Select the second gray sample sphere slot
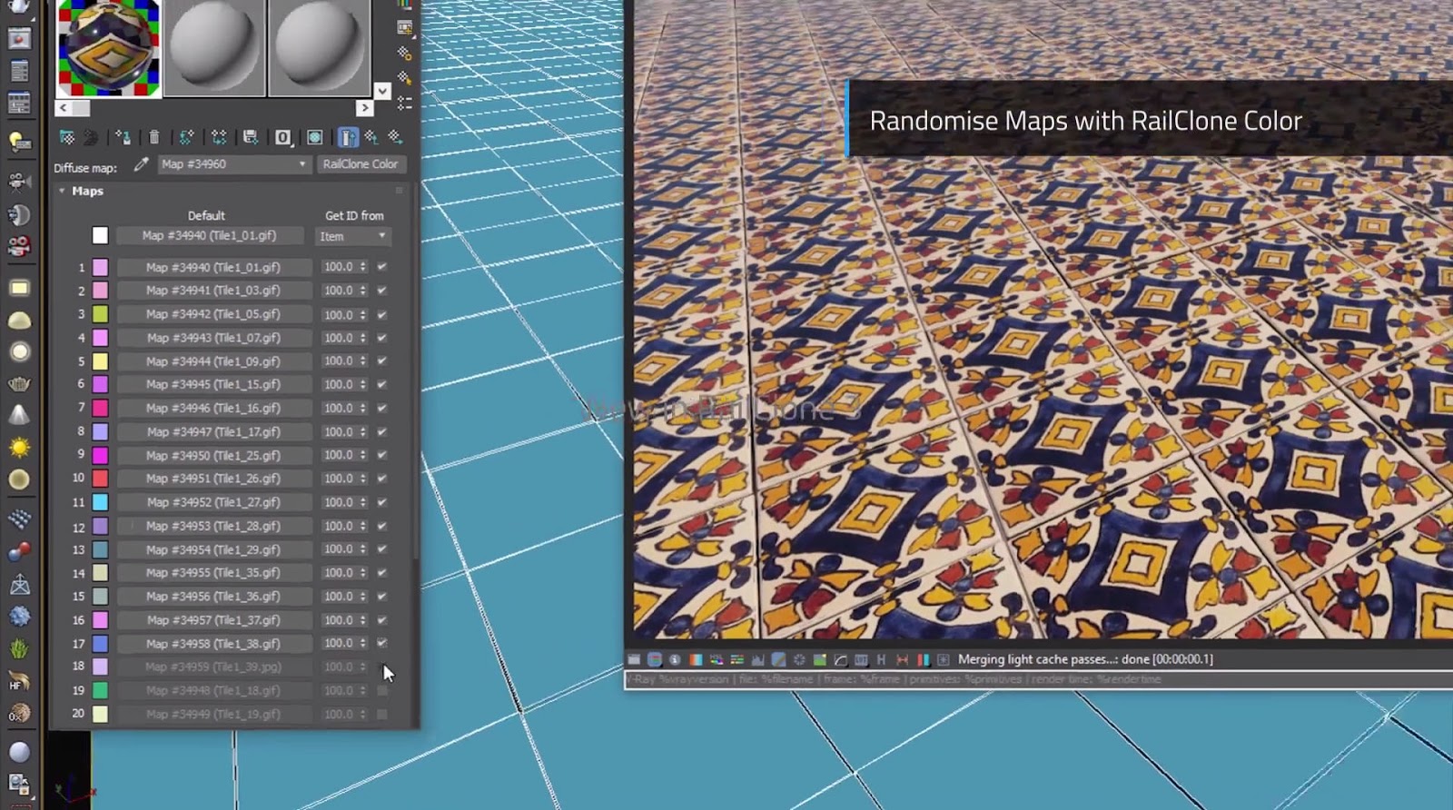1453x810 pixels. (x=320, y=47)
